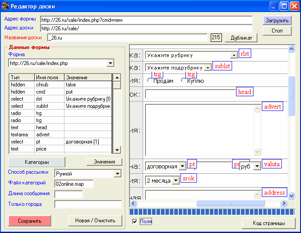Click the advert text area

coord(200,130)
